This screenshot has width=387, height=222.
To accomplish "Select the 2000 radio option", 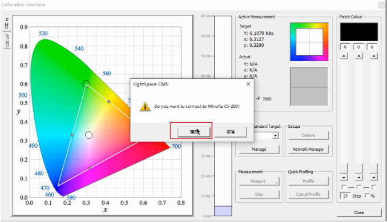I will 258,99.
